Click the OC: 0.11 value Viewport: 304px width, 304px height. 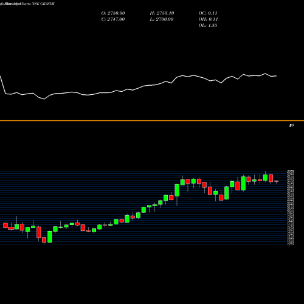tap(208, 13)
